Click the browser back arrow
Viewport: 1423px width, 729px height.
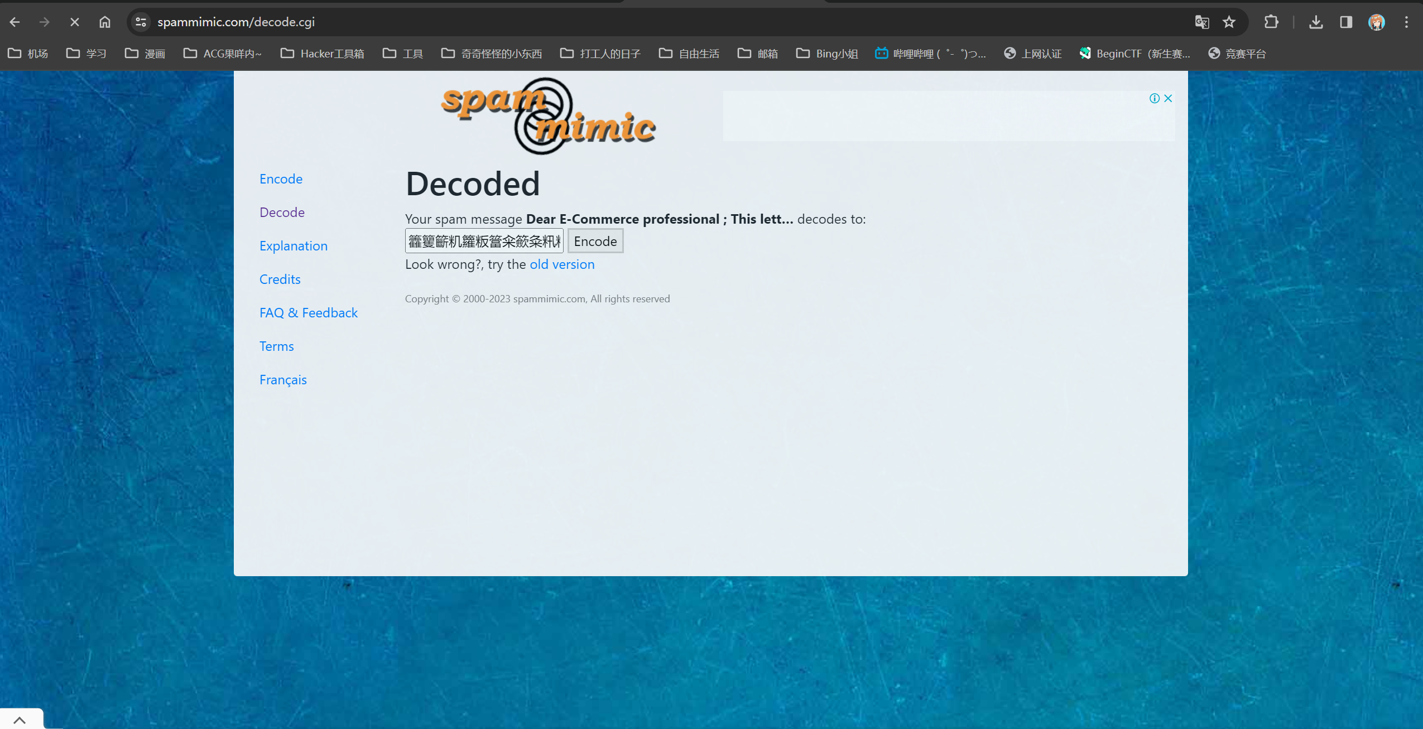(x=15, y=22)
